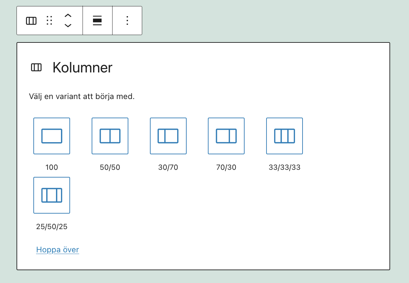Select the 30/70 column layout icon
This screenshot has height=283, width=409.
click(x=168, y=136)
